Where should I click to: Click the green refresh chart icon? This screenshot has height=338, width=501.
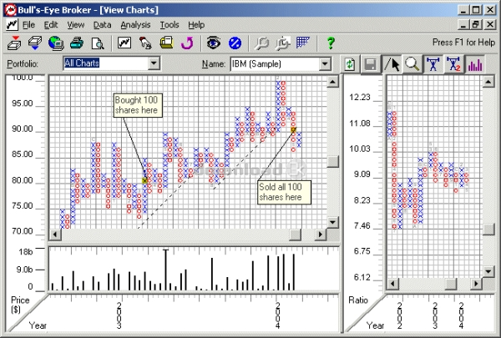pos(352,64)
